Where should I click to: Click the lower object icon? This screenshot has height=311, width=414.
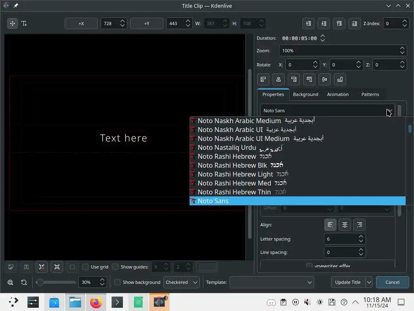pos(324,23)
